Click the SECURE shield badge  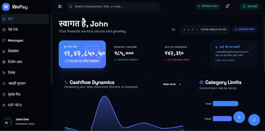(250, 6)
